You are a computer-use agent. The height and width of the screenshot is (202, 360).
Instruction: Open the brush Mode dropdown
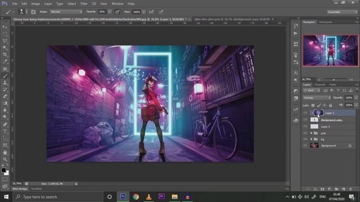[66, 12]
